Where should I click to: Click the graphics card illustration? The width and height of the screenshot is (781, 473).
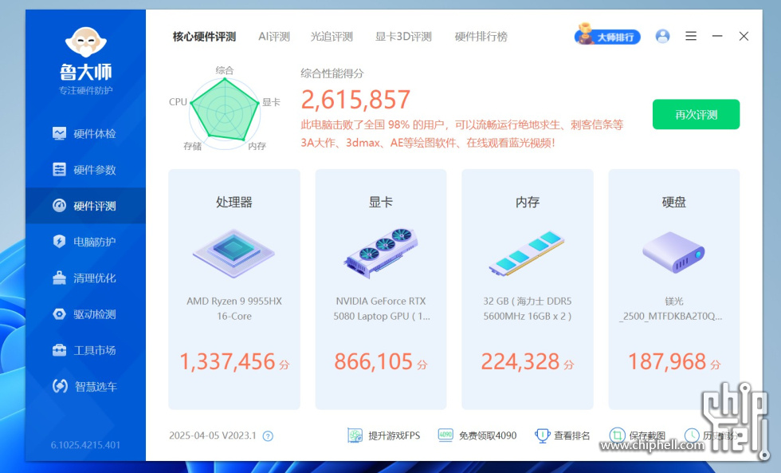(x=381, y=253)
